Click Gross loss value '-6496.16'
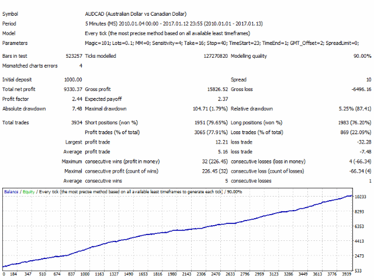Screen dimensions: 374x280 tap(361, 89)
